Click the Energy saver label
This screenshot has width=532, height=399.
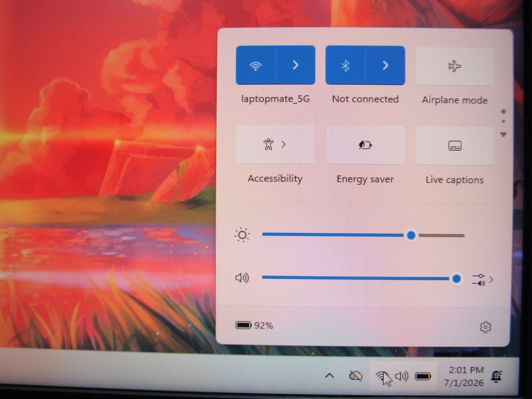[365, 180]
